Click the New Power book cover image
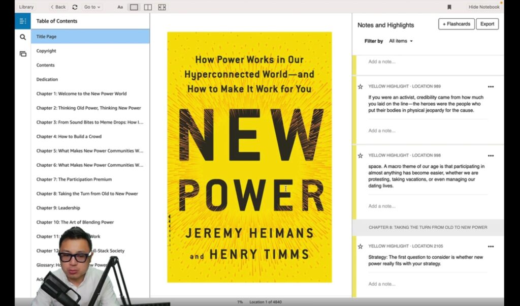 pyautogui.click(x=249, y=157)
